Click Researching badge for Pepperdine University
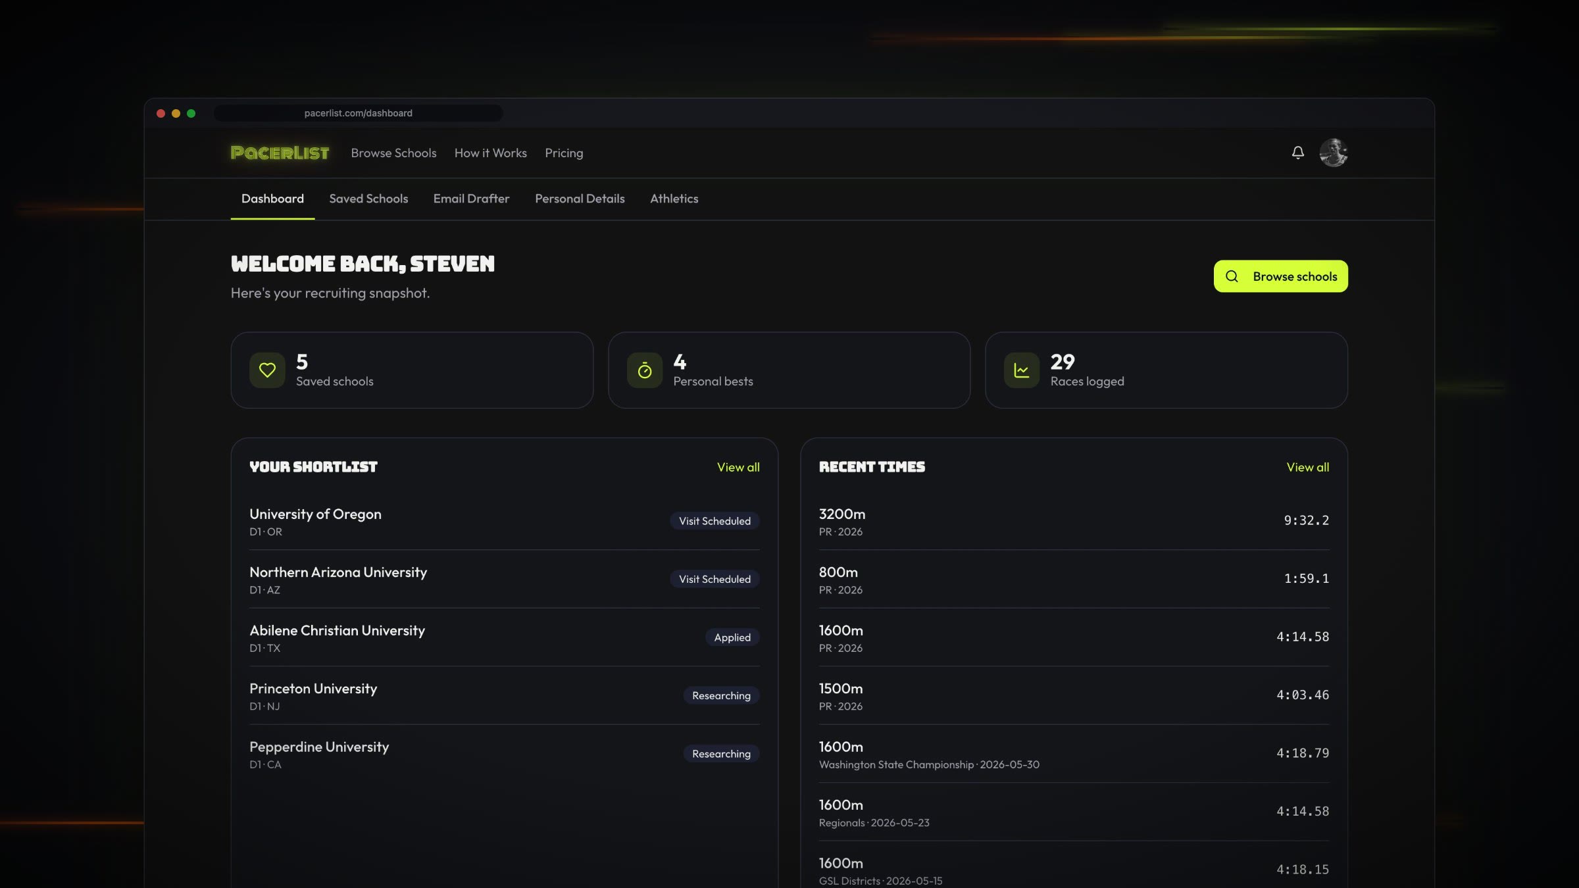The image size is (1579, 888). click(x=721, y=754)
